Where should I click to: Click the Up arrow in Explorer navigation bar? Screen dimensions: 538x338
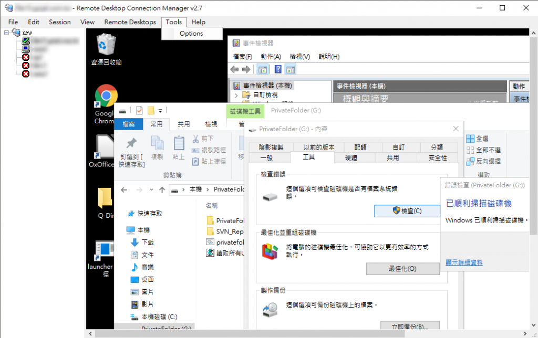(162, 189)
